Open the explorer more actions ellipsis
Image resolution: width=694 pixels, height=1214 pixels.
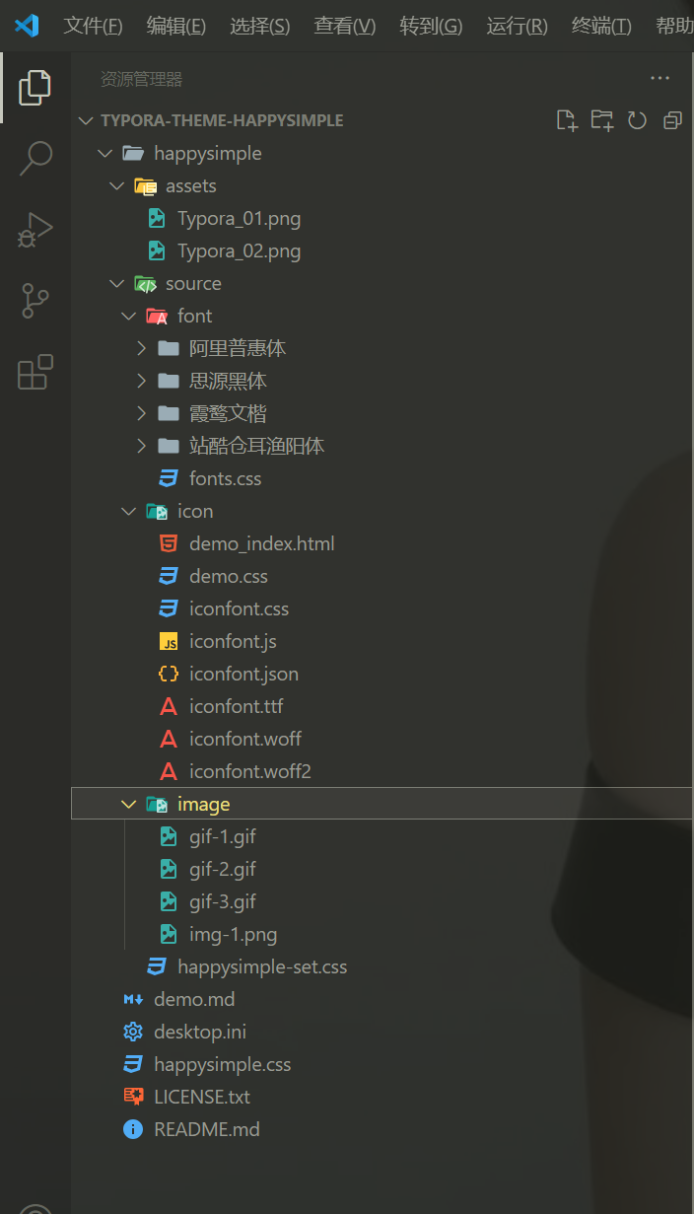pyautogui.click(x=659, y=79)
